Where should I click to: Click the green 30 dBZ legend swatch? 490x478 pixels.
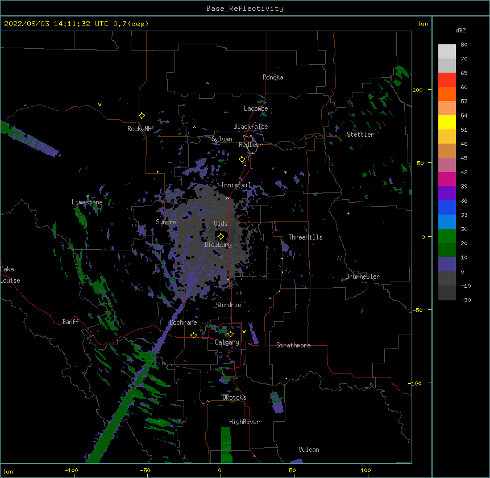tap(447, 236)
